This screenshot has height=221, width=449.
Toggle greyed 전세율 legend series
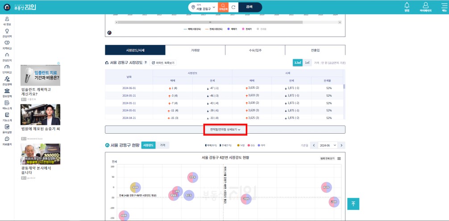(x=262, y=29)
